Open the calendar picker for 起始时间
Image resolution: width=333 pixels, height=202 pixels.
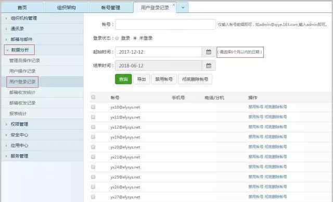(x=209, y=52)
